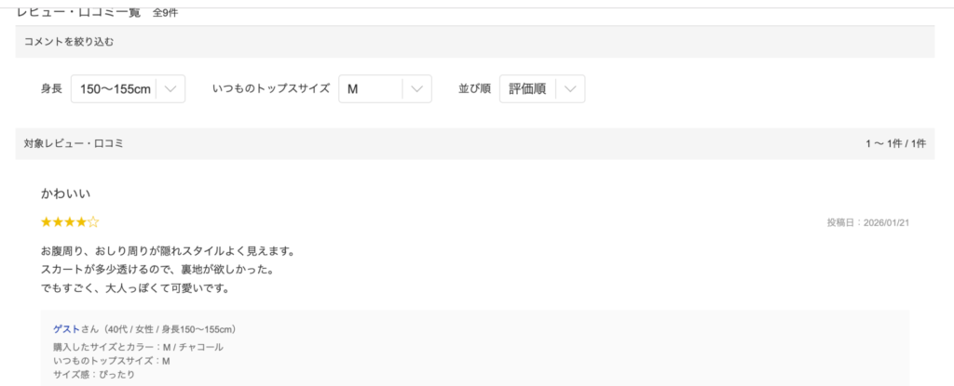The image size is (954, 386).
Task: Click the chevron arrow of the top size selector
Action: 417,89
